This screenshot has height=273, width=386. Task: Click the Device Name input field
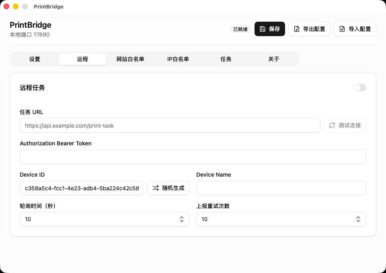pos(281,188)
